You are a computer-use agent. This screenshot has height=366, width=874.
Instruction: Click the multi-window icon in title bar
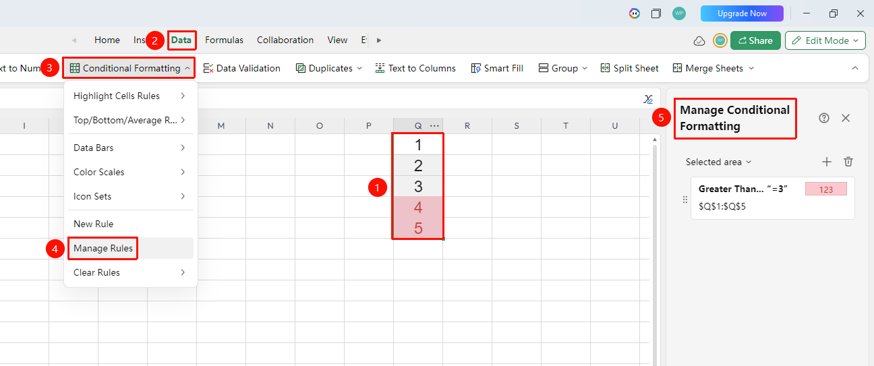(x=656, y=13)
